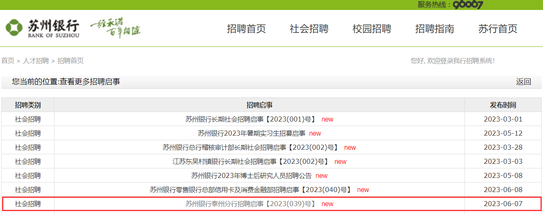Click the 返回 link

pyautogui.click(x=523, y=82)
